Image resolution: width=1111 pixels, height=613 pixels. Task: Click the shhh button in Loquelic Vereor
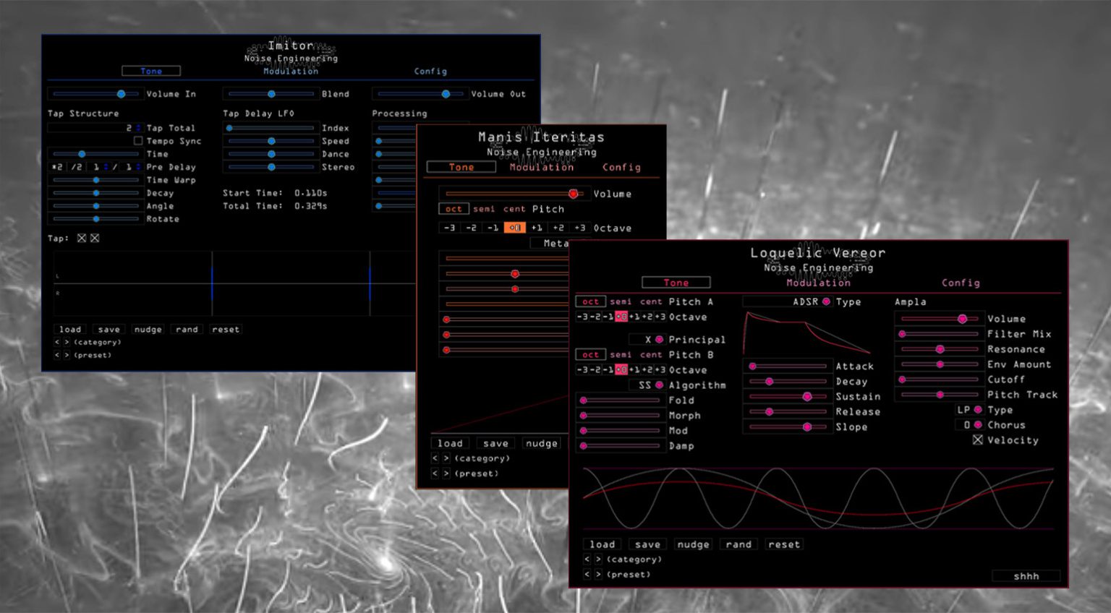[1025, 575]
